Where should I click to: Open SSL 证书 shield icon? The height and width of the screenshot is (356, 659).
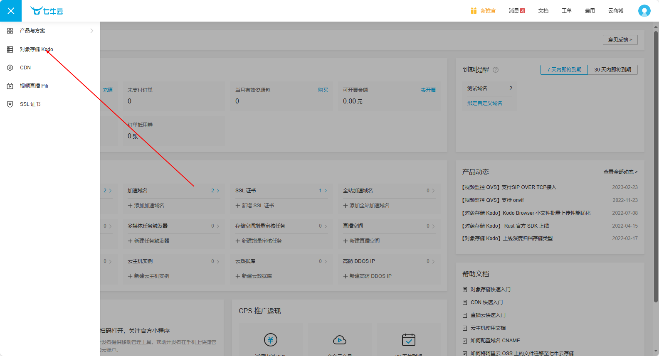10,104
